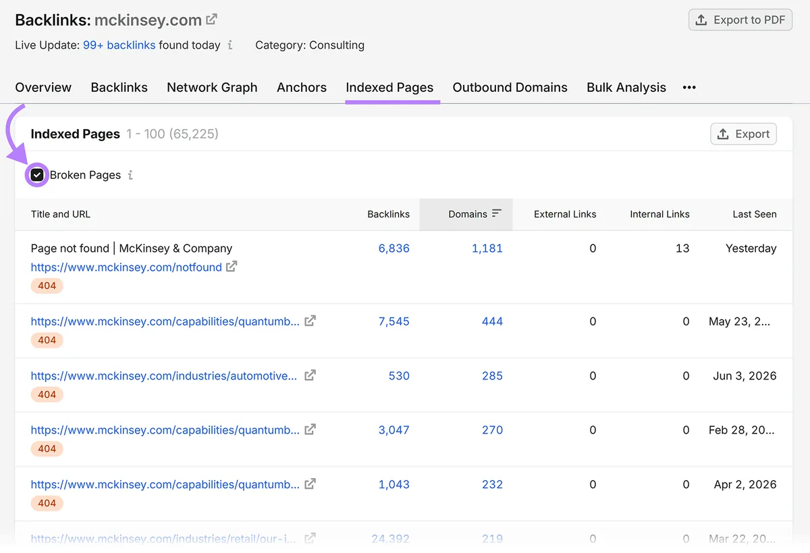Viewport: 810px width, 553px height.
Task: Click the 404 badge under the /notfound URL
Action: pos(47,286)
